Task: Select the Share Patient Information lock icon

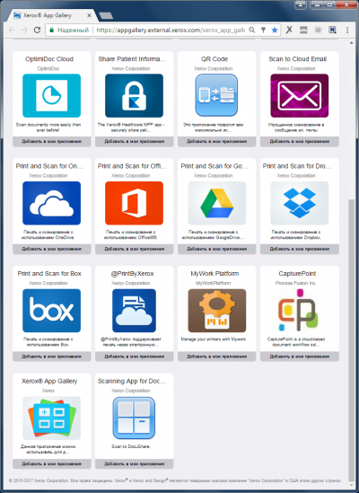Action: coord(135,95)
